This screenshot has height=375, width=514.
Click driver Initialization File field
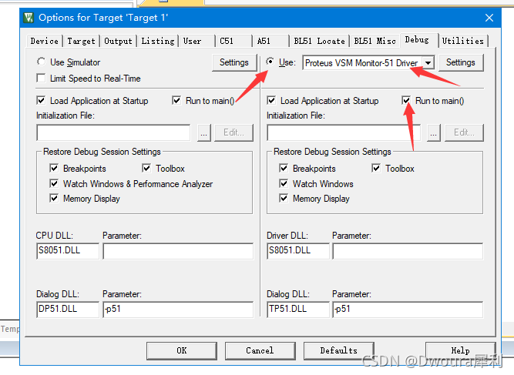click(x=344, y=132)
